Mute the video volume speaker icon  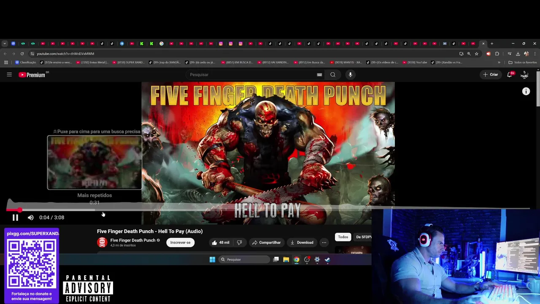pyautogui.click(x=30, y=217)
